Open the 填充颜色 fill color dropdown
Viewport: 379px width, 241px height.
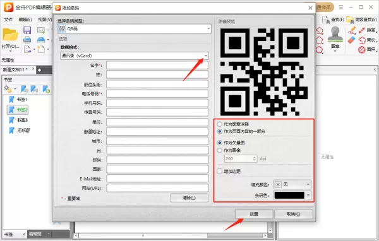(x=292, y=184)
